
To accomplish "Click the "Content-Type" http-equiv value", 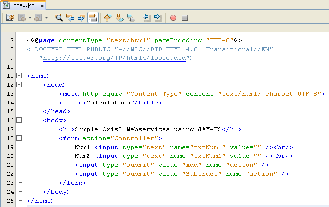I will (154, 94).
